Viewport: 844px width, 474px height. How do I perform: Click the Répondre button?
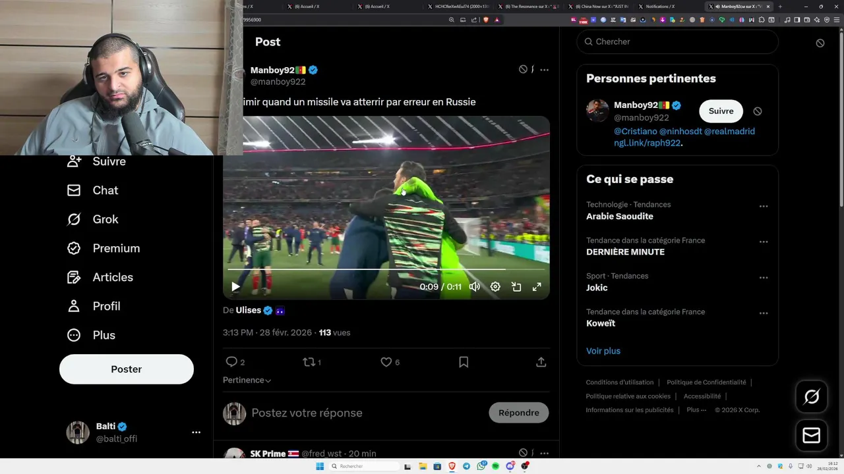click(x=519, y=413)
